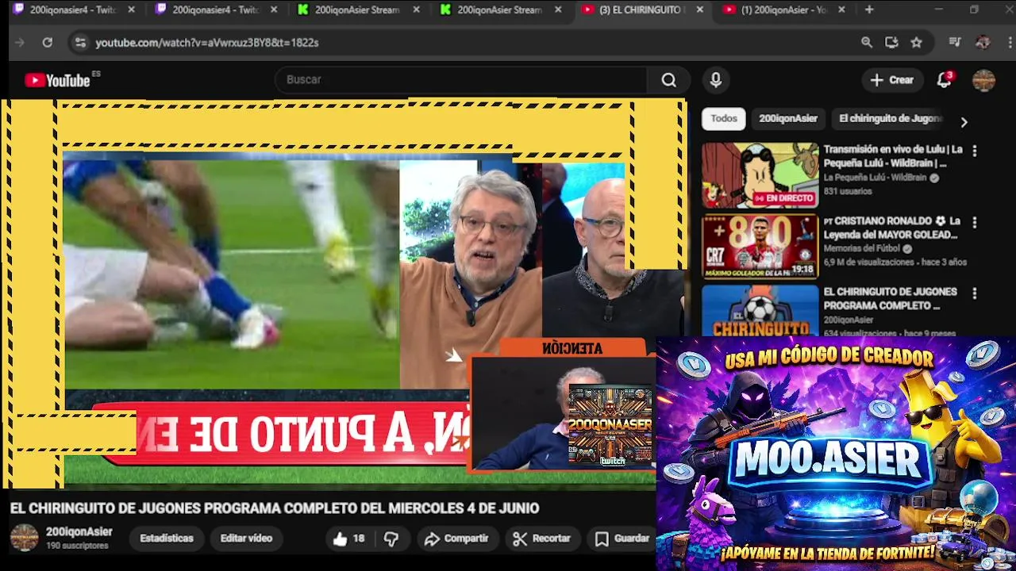Click the Recortar clip button
Viewport: 1016px width, 571px height.
(x=542, y=538)
